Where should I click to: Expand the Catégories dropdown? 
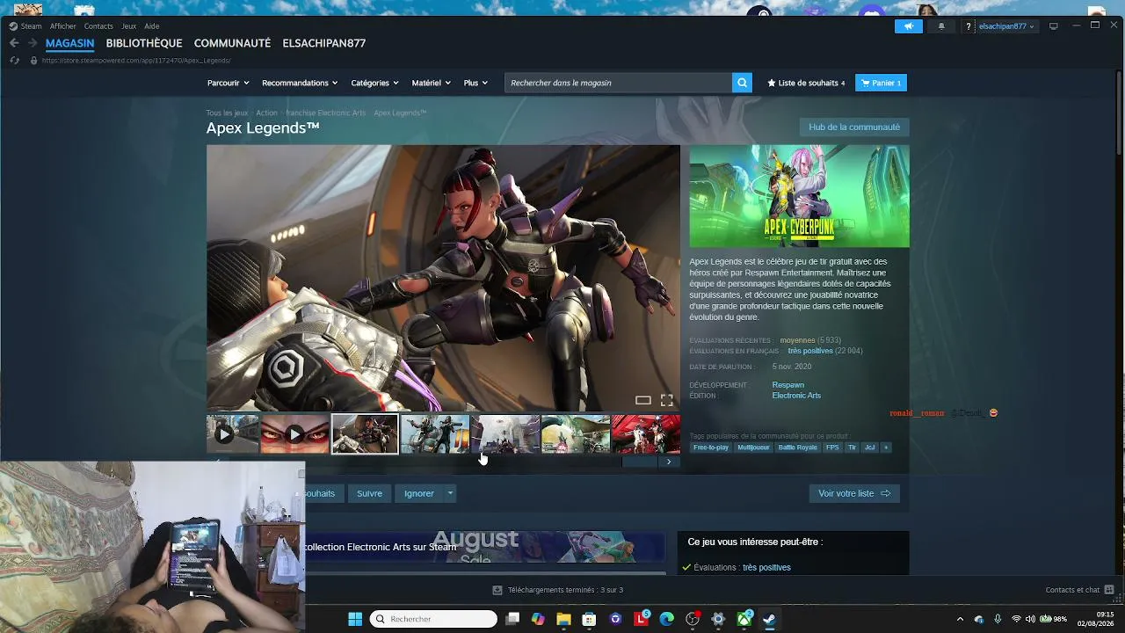point(375,83)
